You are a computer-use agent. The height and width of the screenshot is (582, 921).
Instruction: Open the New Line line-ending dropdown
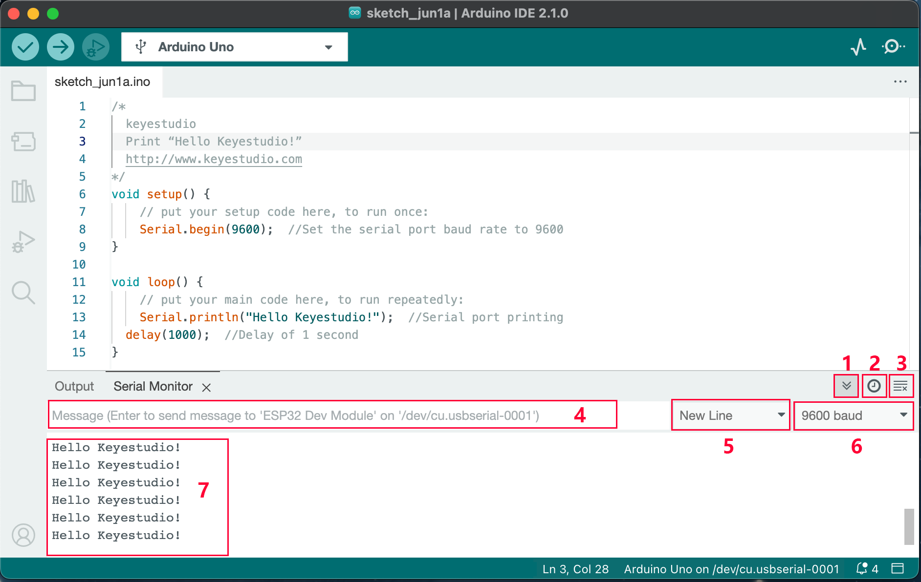pos(731,415)
